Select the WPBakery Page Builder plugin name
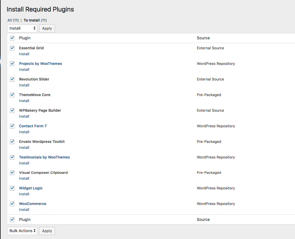This screenshot has height=239, width=295. (x=40, y=110)
